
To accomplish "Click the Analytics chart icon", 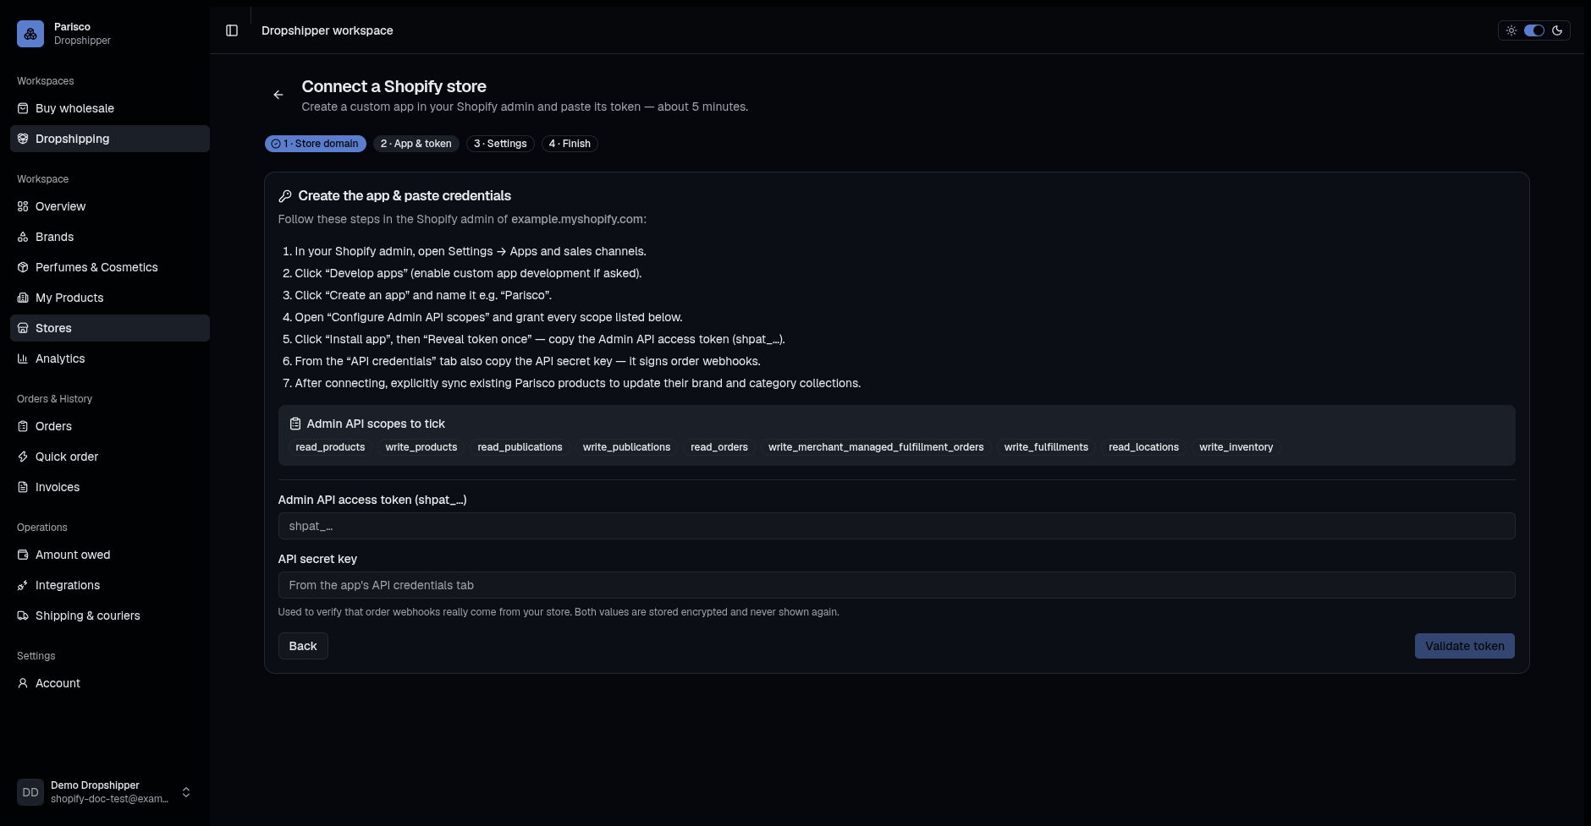I will pos(23,358).
